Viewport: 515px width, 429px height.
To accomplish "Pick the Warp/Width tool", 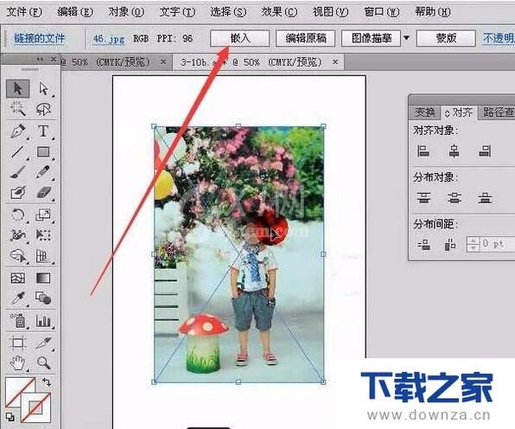I will [18, 234].
